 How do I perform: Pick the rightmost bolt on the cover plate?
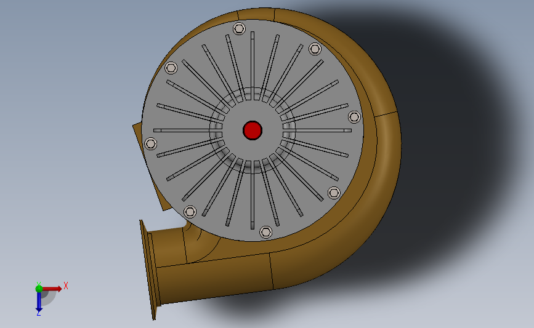[354, 117]
